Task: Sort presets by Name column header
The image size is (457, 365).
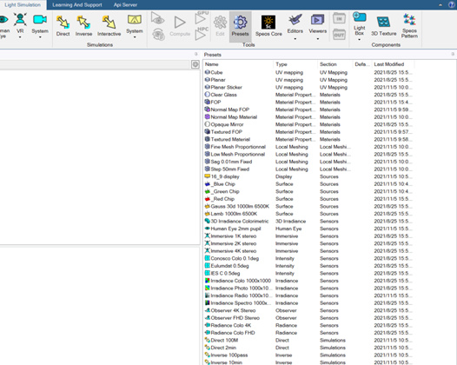Action: pyautogui.click(x=238, y=64)
